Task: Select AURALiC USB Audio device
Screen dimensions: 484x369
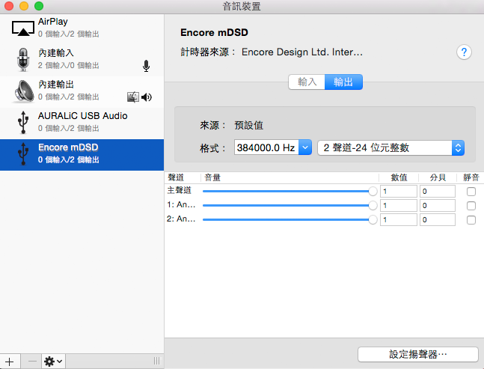Action: coord(82,123)
